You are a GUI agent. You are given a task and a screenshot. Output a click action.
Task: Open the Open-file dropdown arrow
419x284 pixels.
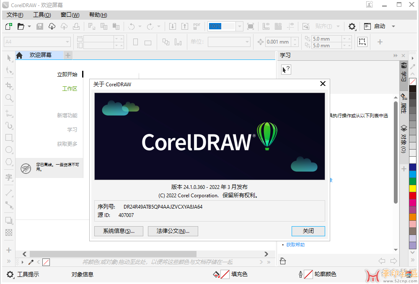29,26
